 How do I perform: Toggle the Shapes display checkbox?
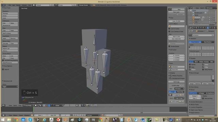tap(190, 69)
